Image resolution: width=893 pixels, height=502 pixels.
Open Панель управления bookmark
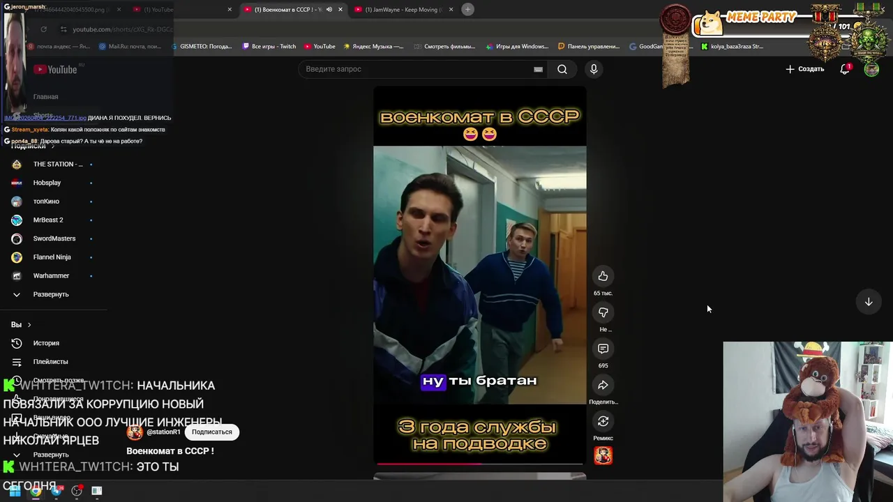coord(589,47)
